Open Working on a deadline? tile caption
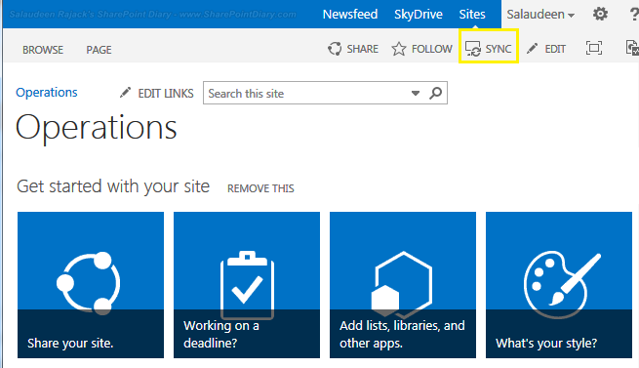The height and width of the screenshot is (368, 639). coord(221,334)
